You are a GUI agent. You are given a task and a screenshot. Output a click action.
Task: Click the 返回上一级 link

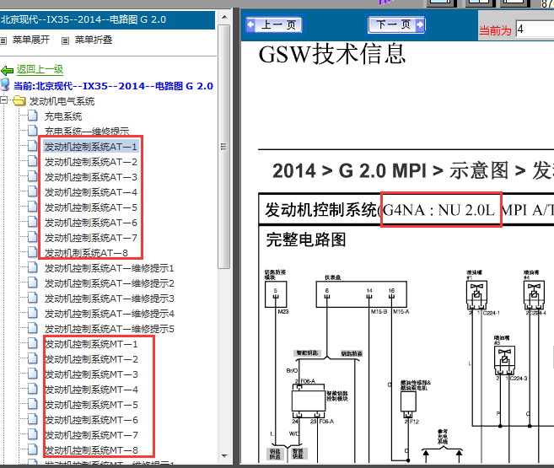point(40,70)
